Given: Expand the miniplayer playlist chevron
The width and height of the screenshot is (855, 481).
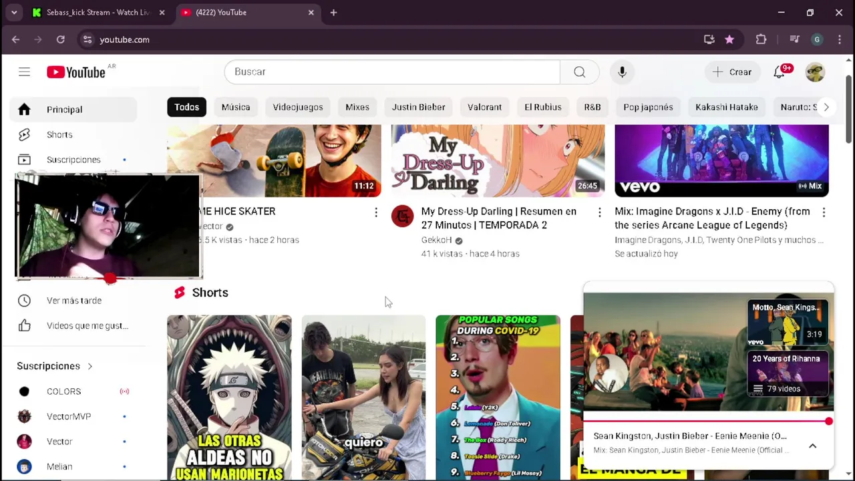Looking at the screenshot, I should tap(812, 446).
